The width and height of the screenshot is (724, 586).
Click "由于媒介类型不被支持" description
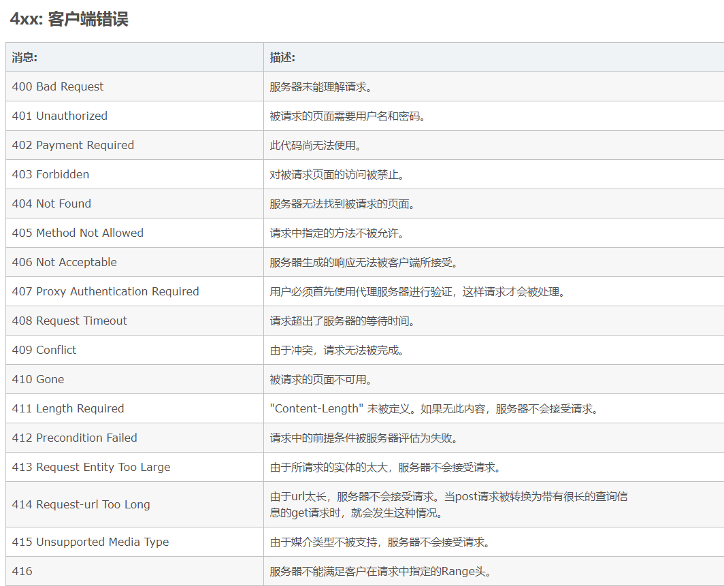[380, 542]
